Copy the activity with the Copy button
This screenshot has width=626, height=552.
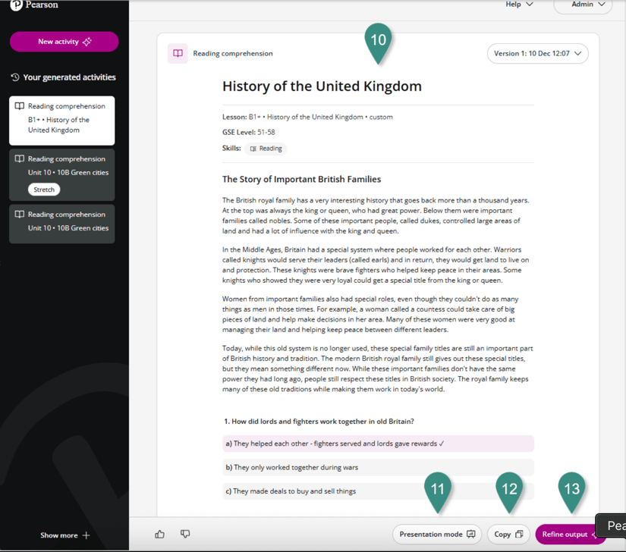[x=508, y=534]
